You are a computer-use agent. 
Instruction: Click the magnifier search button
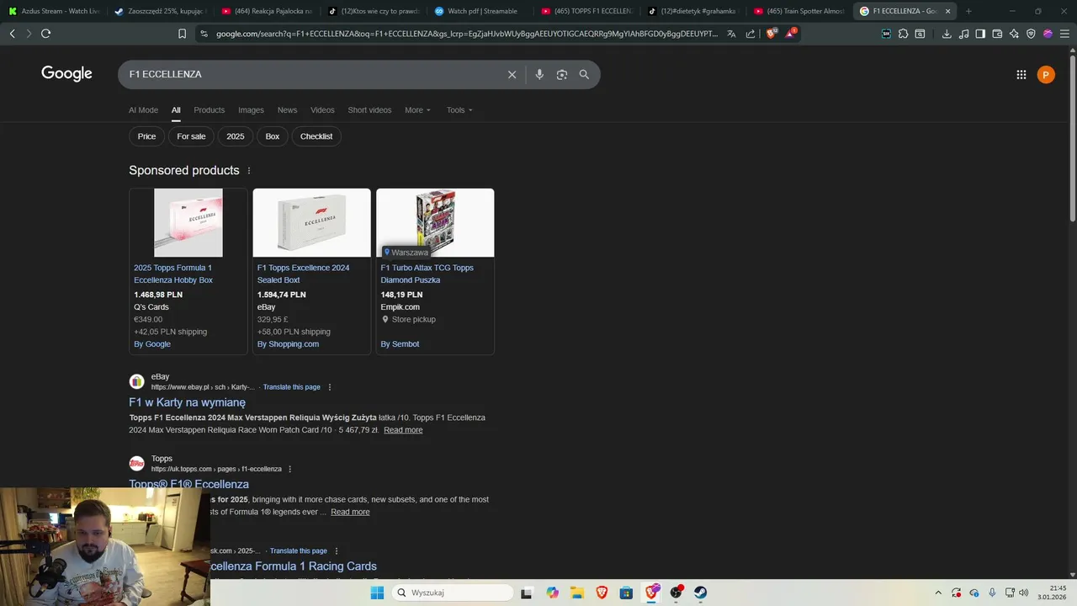pyautogui.click(x=584, y=74)
